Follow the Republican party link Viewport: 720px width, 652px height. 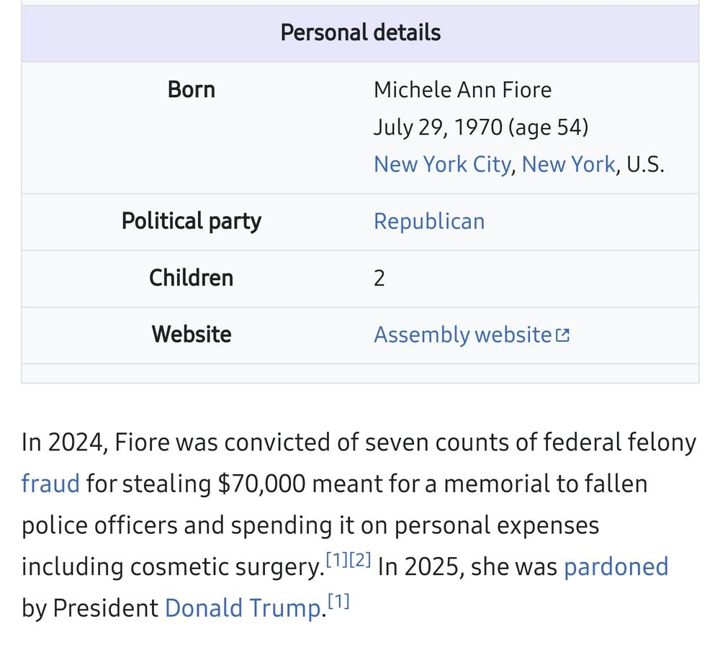pyautogui.click(x=429, y=222)
